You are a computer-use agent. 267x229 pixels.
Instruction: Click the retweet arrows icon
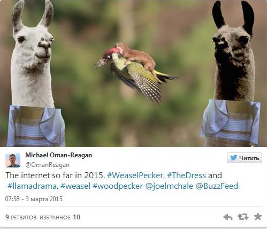243,217
